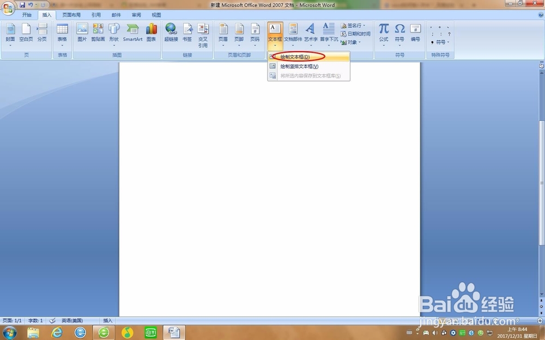Click the proofing check icon in status bar
The height and width of the screenshot is (340, 545).
coord(52,320)
